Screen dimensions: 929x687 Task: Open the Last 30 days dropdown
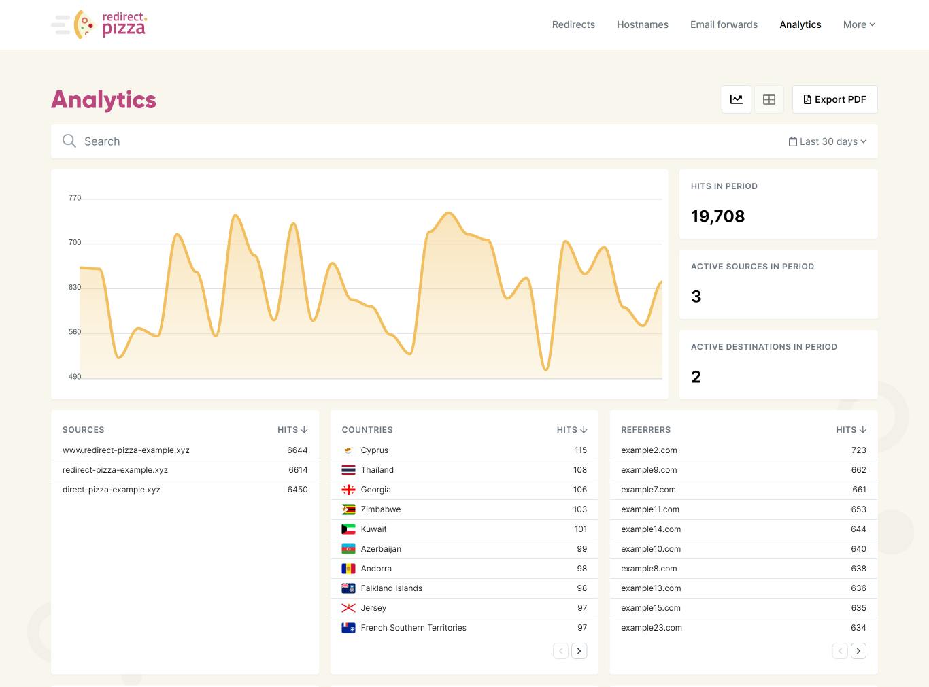827,141
